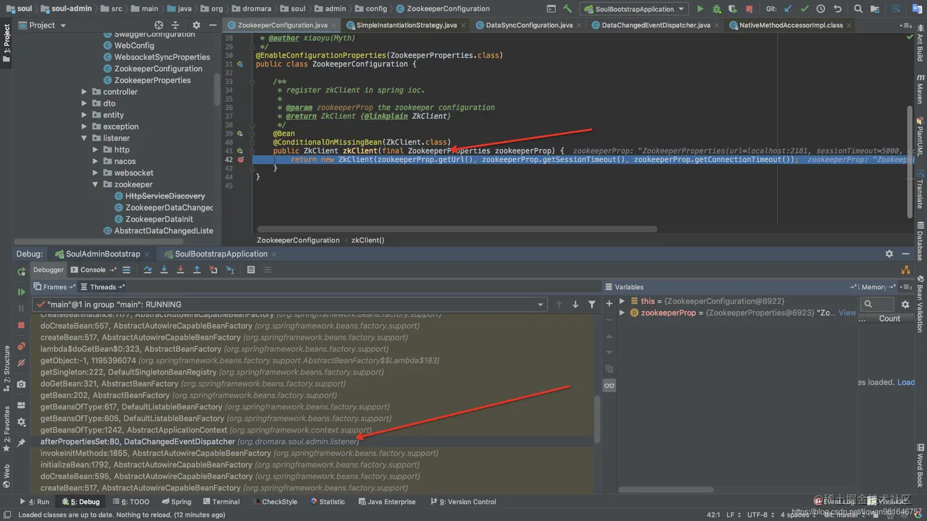Image resolution: width=927 pixels, height=521 pixels.
Task: Update project with Git blue arrow
Action: coord(788,9)
